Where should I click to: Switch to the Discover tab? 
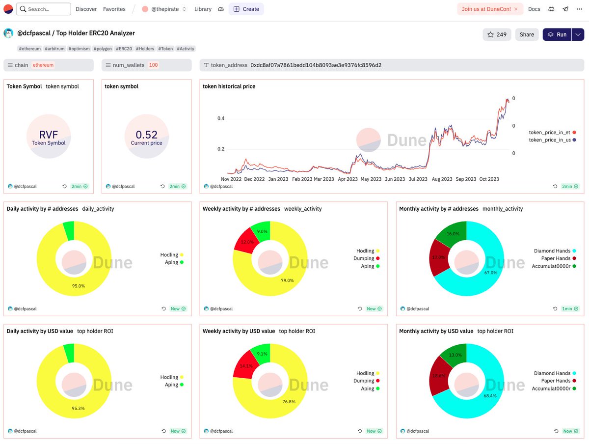pos(86,9)
